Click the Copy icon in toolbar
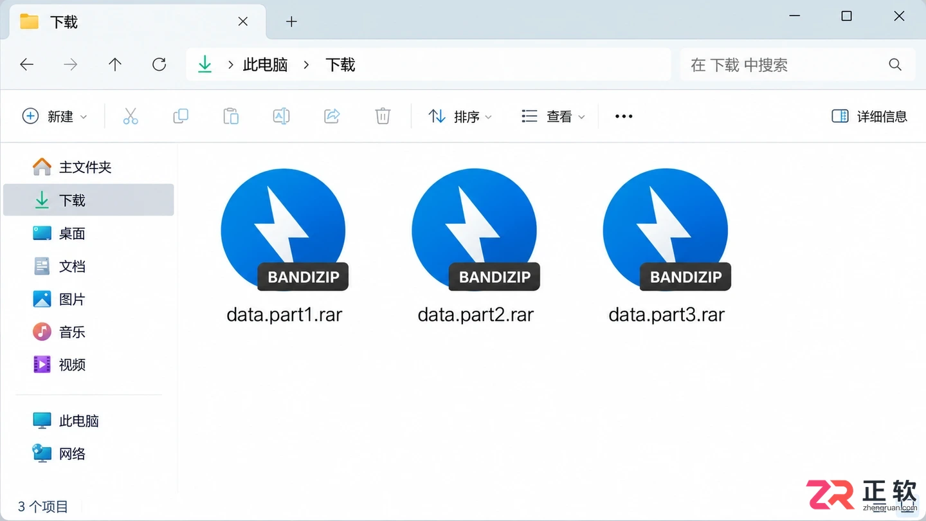 181,116
